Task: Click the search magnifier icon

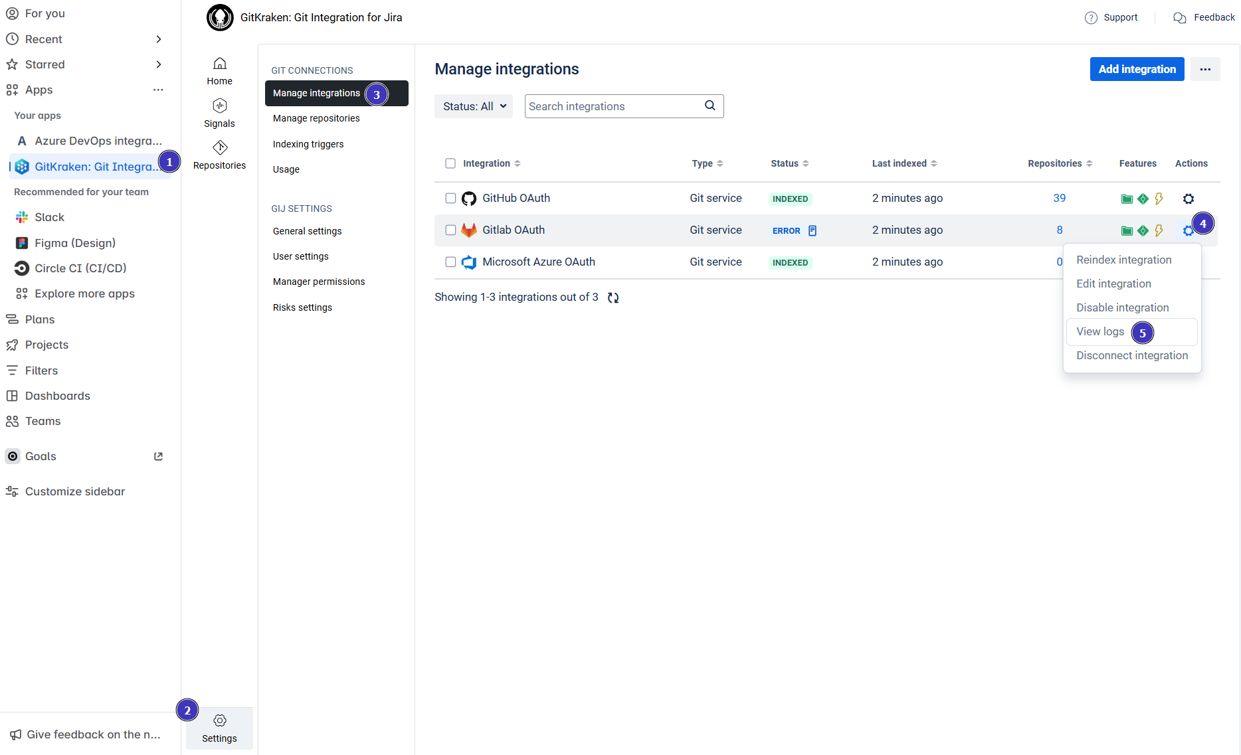Action: pyautogui.click(x=710, y=106)
